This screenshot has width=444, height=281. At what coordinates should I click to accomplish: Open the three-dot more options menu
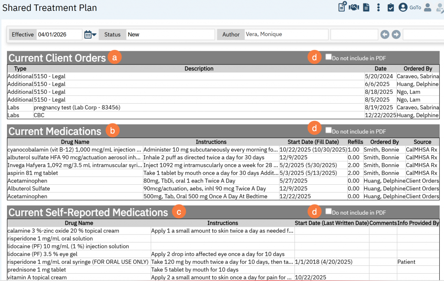click(x=379, y=7)
